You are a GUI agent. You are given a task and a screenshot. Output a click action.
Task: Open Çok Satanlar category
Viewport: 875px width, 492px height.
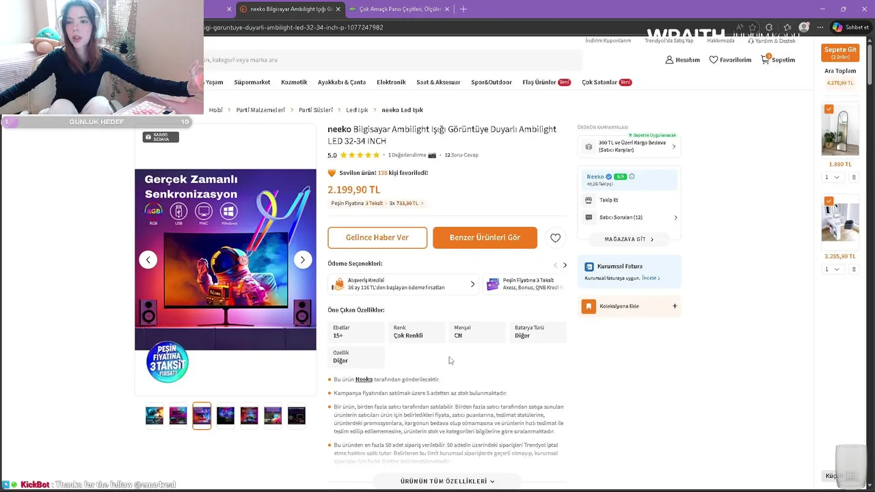[606, 82]
